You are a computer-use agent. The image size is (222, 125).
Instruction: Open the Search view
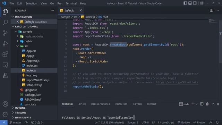pos(5,22)
